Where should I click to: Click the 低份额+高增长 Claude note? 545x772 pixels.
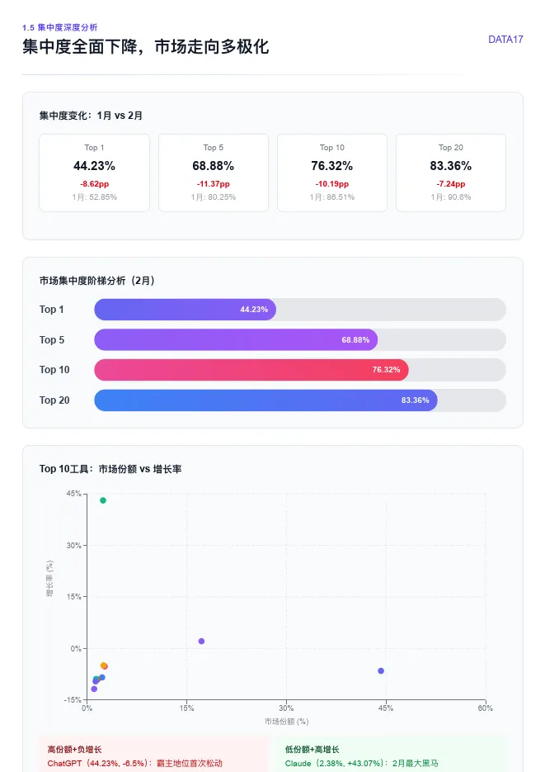(x=391, y=755)
